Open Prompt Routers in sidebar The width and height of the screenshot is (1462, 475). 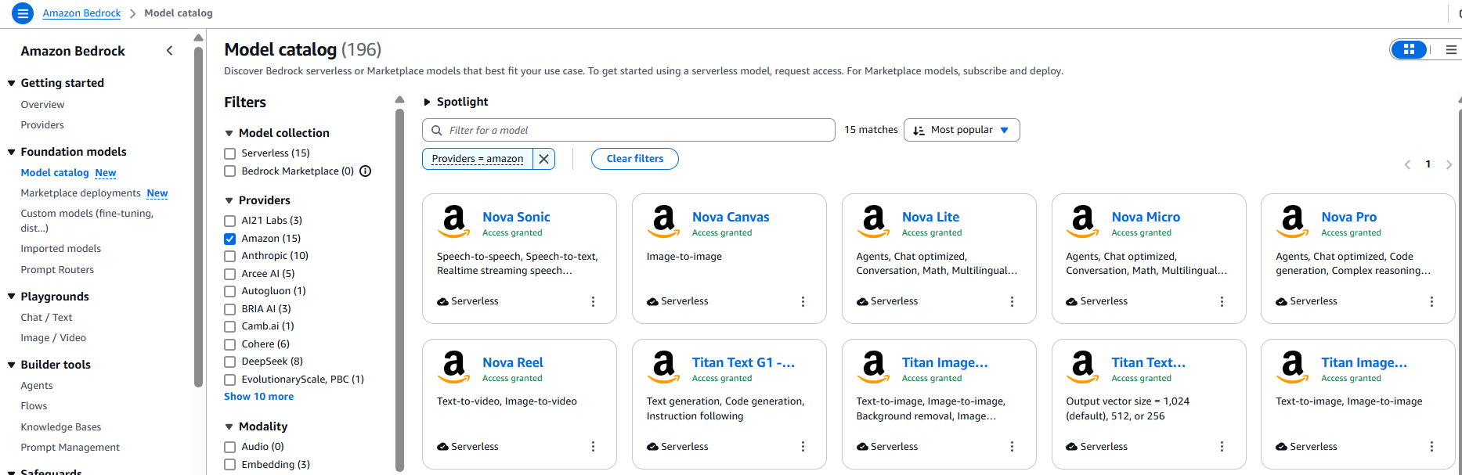(57, 270)
